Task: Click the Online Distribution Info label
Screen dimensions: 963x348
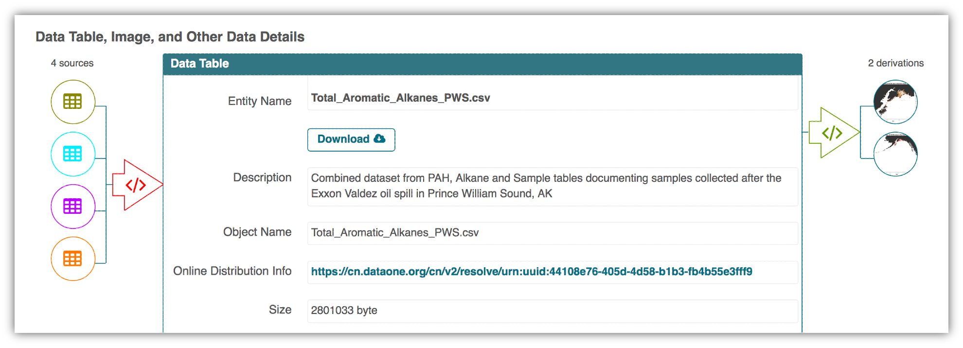Action: (x=232, y=271)
